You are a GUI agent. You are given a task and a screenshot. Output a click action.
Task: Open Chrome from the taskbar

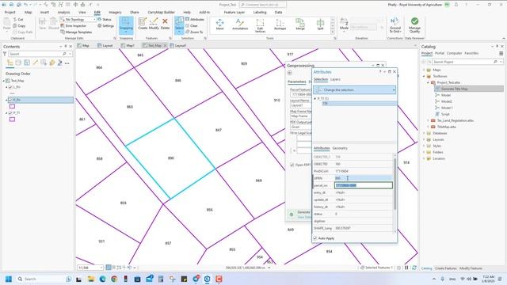pyautogui.click(x=114, y=279)
